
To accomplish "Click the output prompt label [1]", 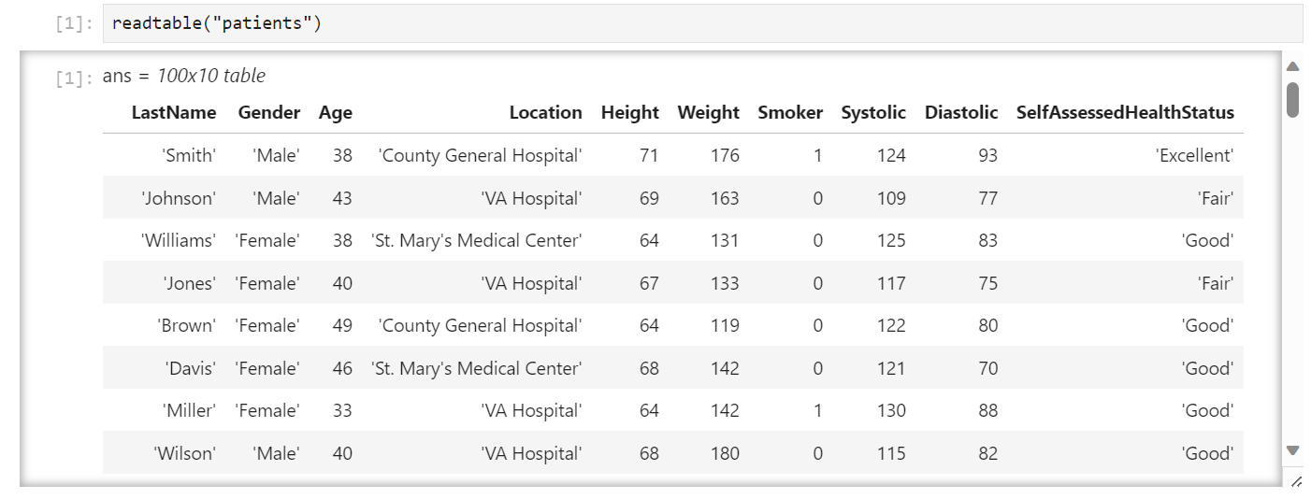I will click(x=74, y=78).
